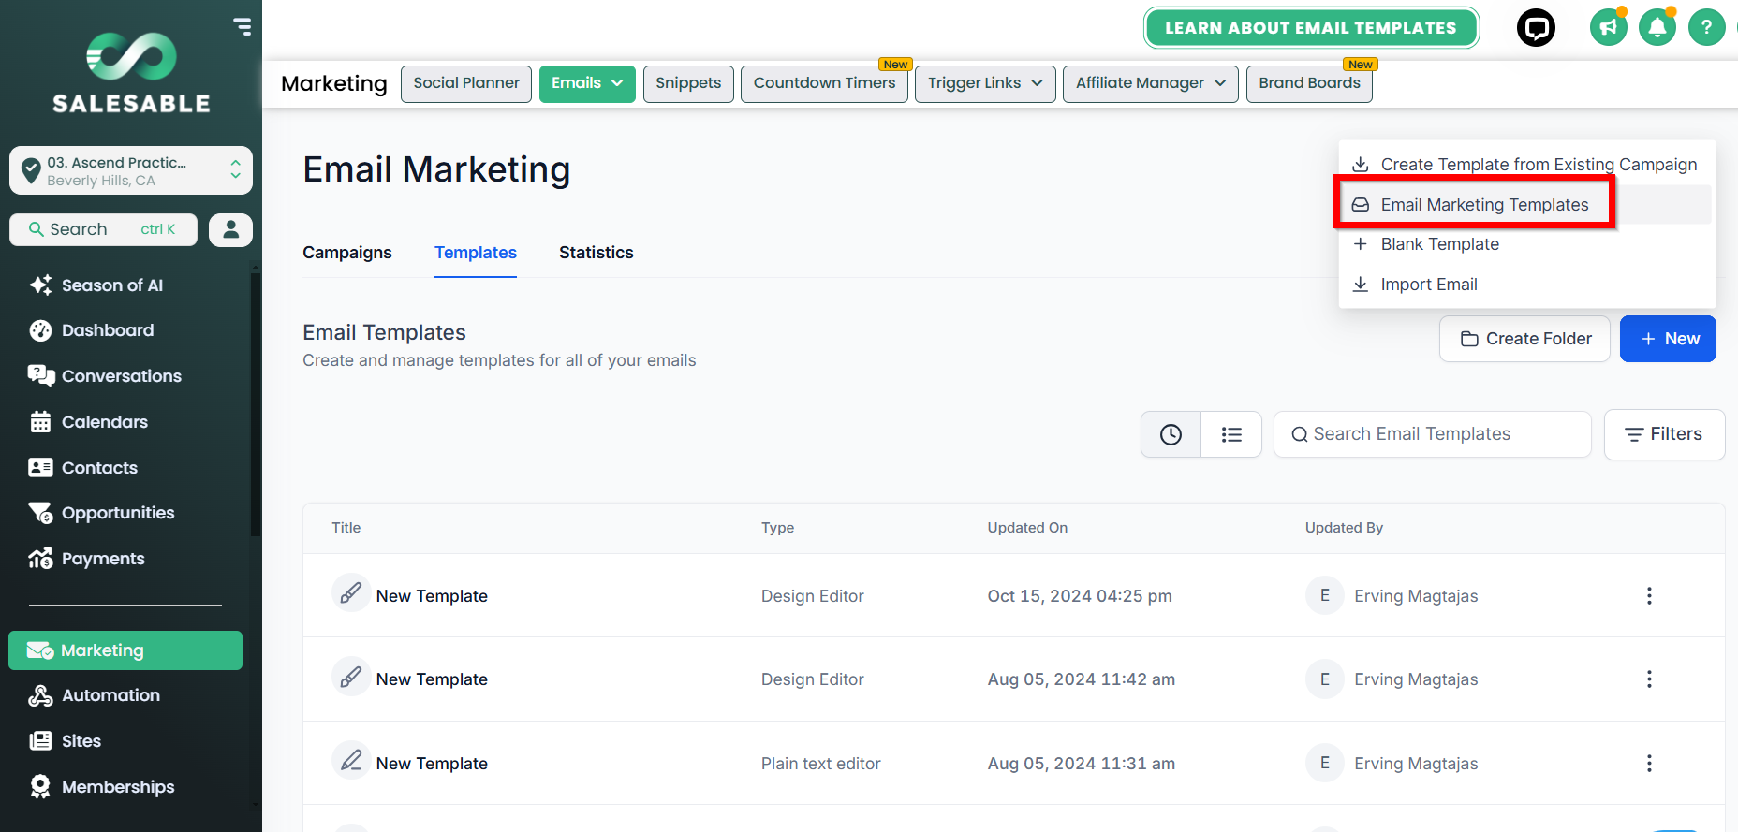Click pencil icon of Aug 05 11:42 template

coord(351,676)
